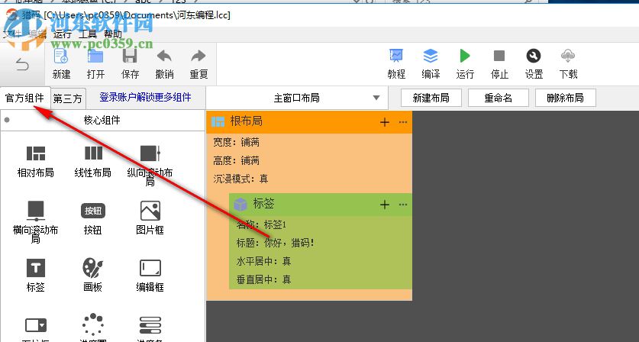Select the 横向滚动布局 component
The image size is (639, 342).
(x=35, y=222)
